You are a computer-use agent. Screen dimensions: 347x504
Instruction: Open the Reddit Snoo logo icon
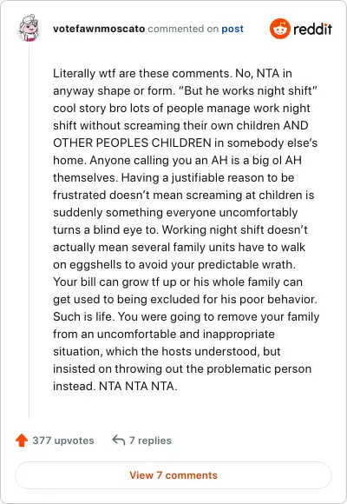click(280, 29)
